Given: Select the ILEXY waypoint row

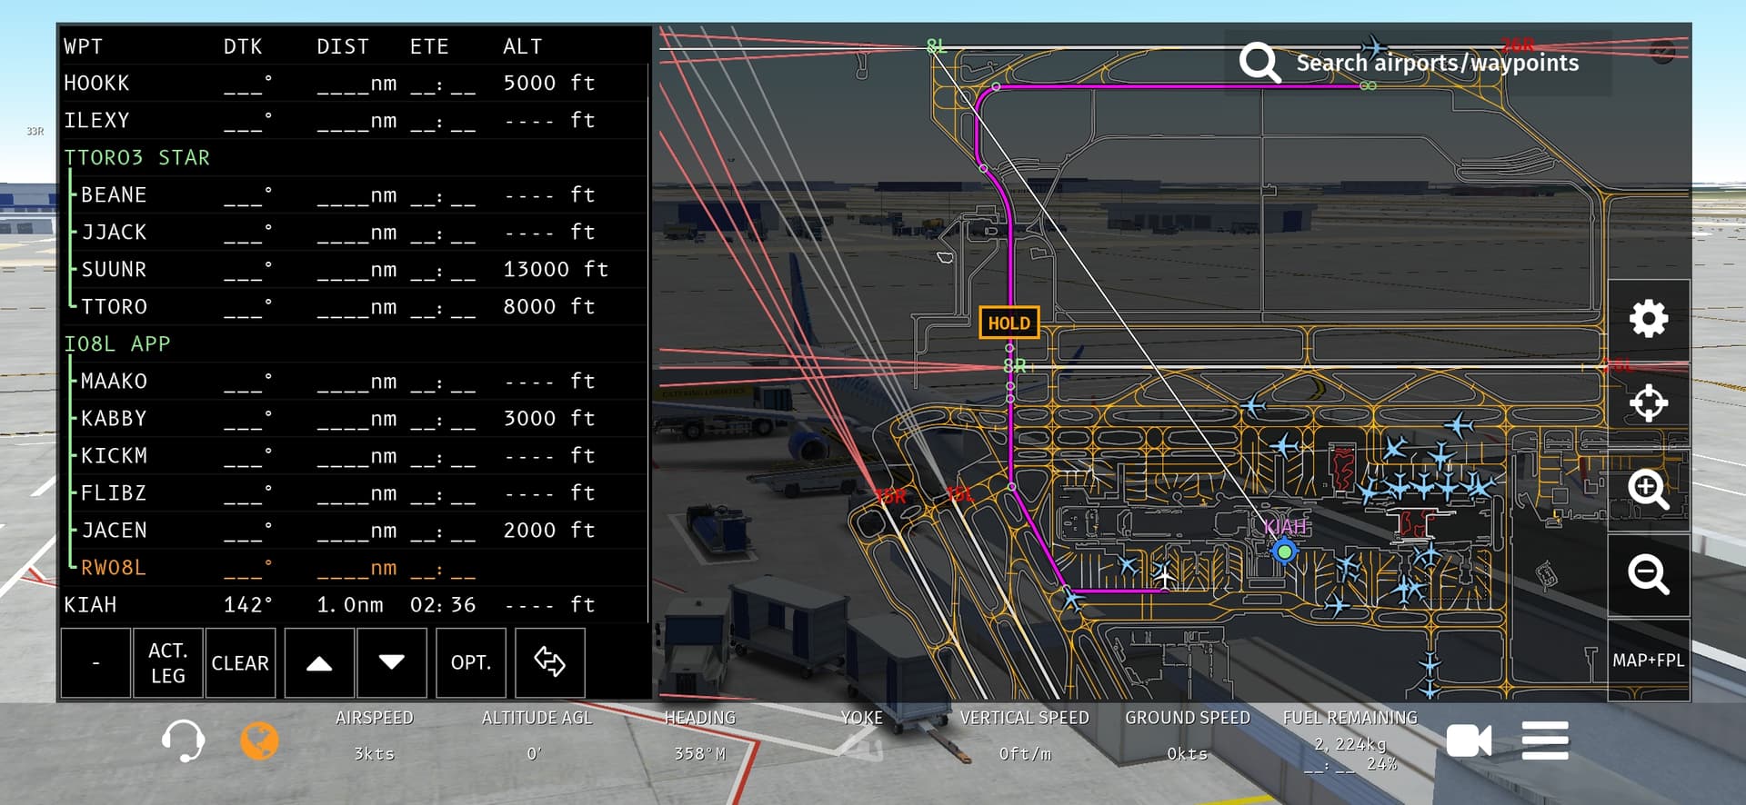Looking at the screenshot, I should point(355,121).
